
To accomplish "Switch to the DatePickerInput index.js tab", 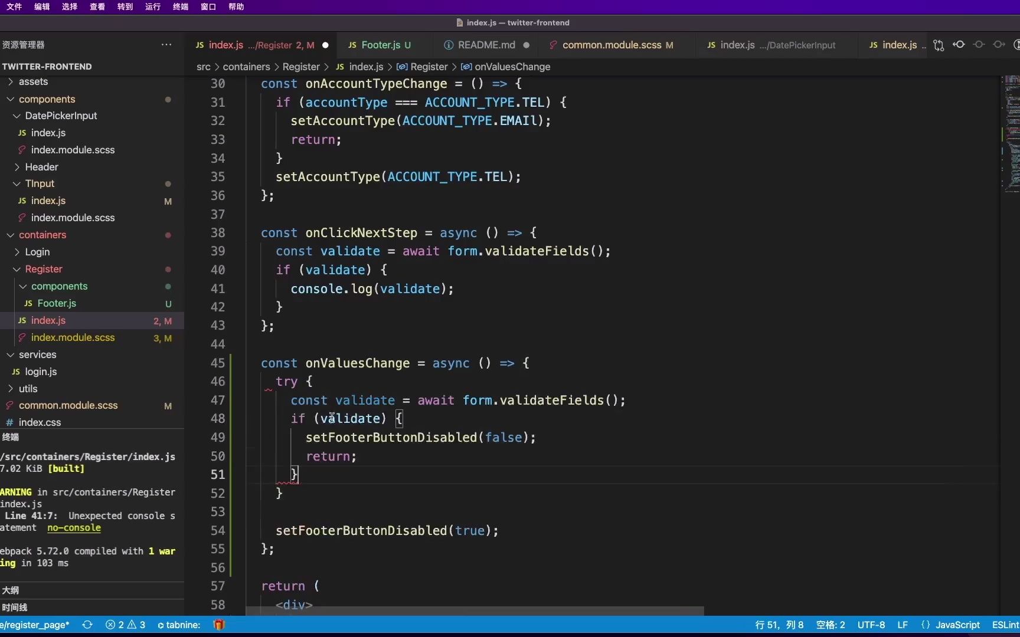I will [771, 45].
